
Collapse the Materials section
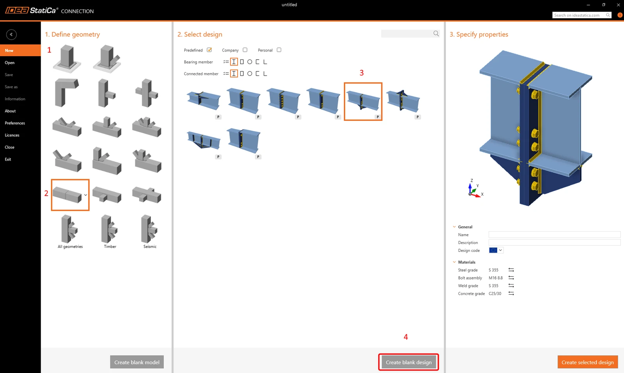454,262
